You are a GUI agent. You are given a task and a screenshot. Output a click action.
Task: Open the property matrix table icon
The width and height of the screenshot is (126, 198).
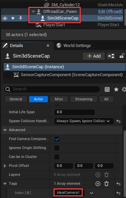(x=107, y=89)
